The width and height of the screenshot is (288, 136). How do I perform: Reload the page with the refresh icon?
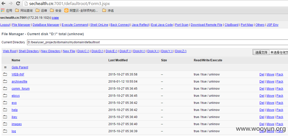pyautogui.click(x=18, y=3)
